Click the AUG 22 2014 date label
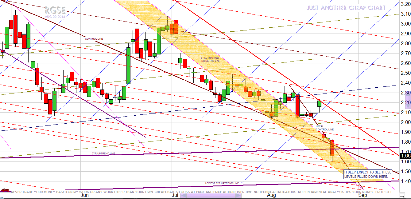 [x=55, y=17]
